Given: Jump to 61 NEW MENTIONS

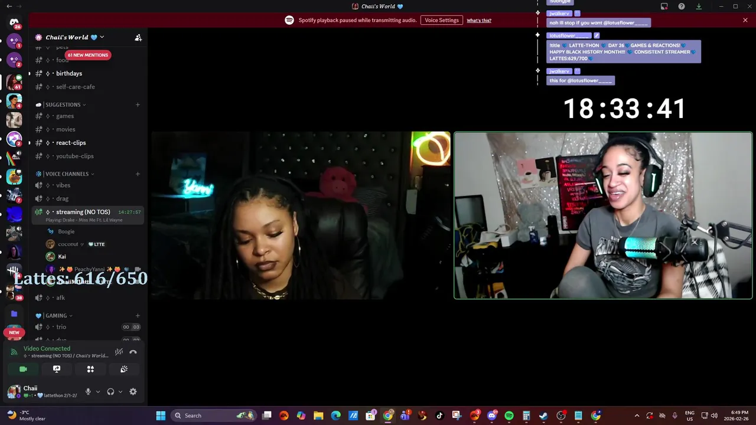Looking at the screenshot, I should coord(87,55).
